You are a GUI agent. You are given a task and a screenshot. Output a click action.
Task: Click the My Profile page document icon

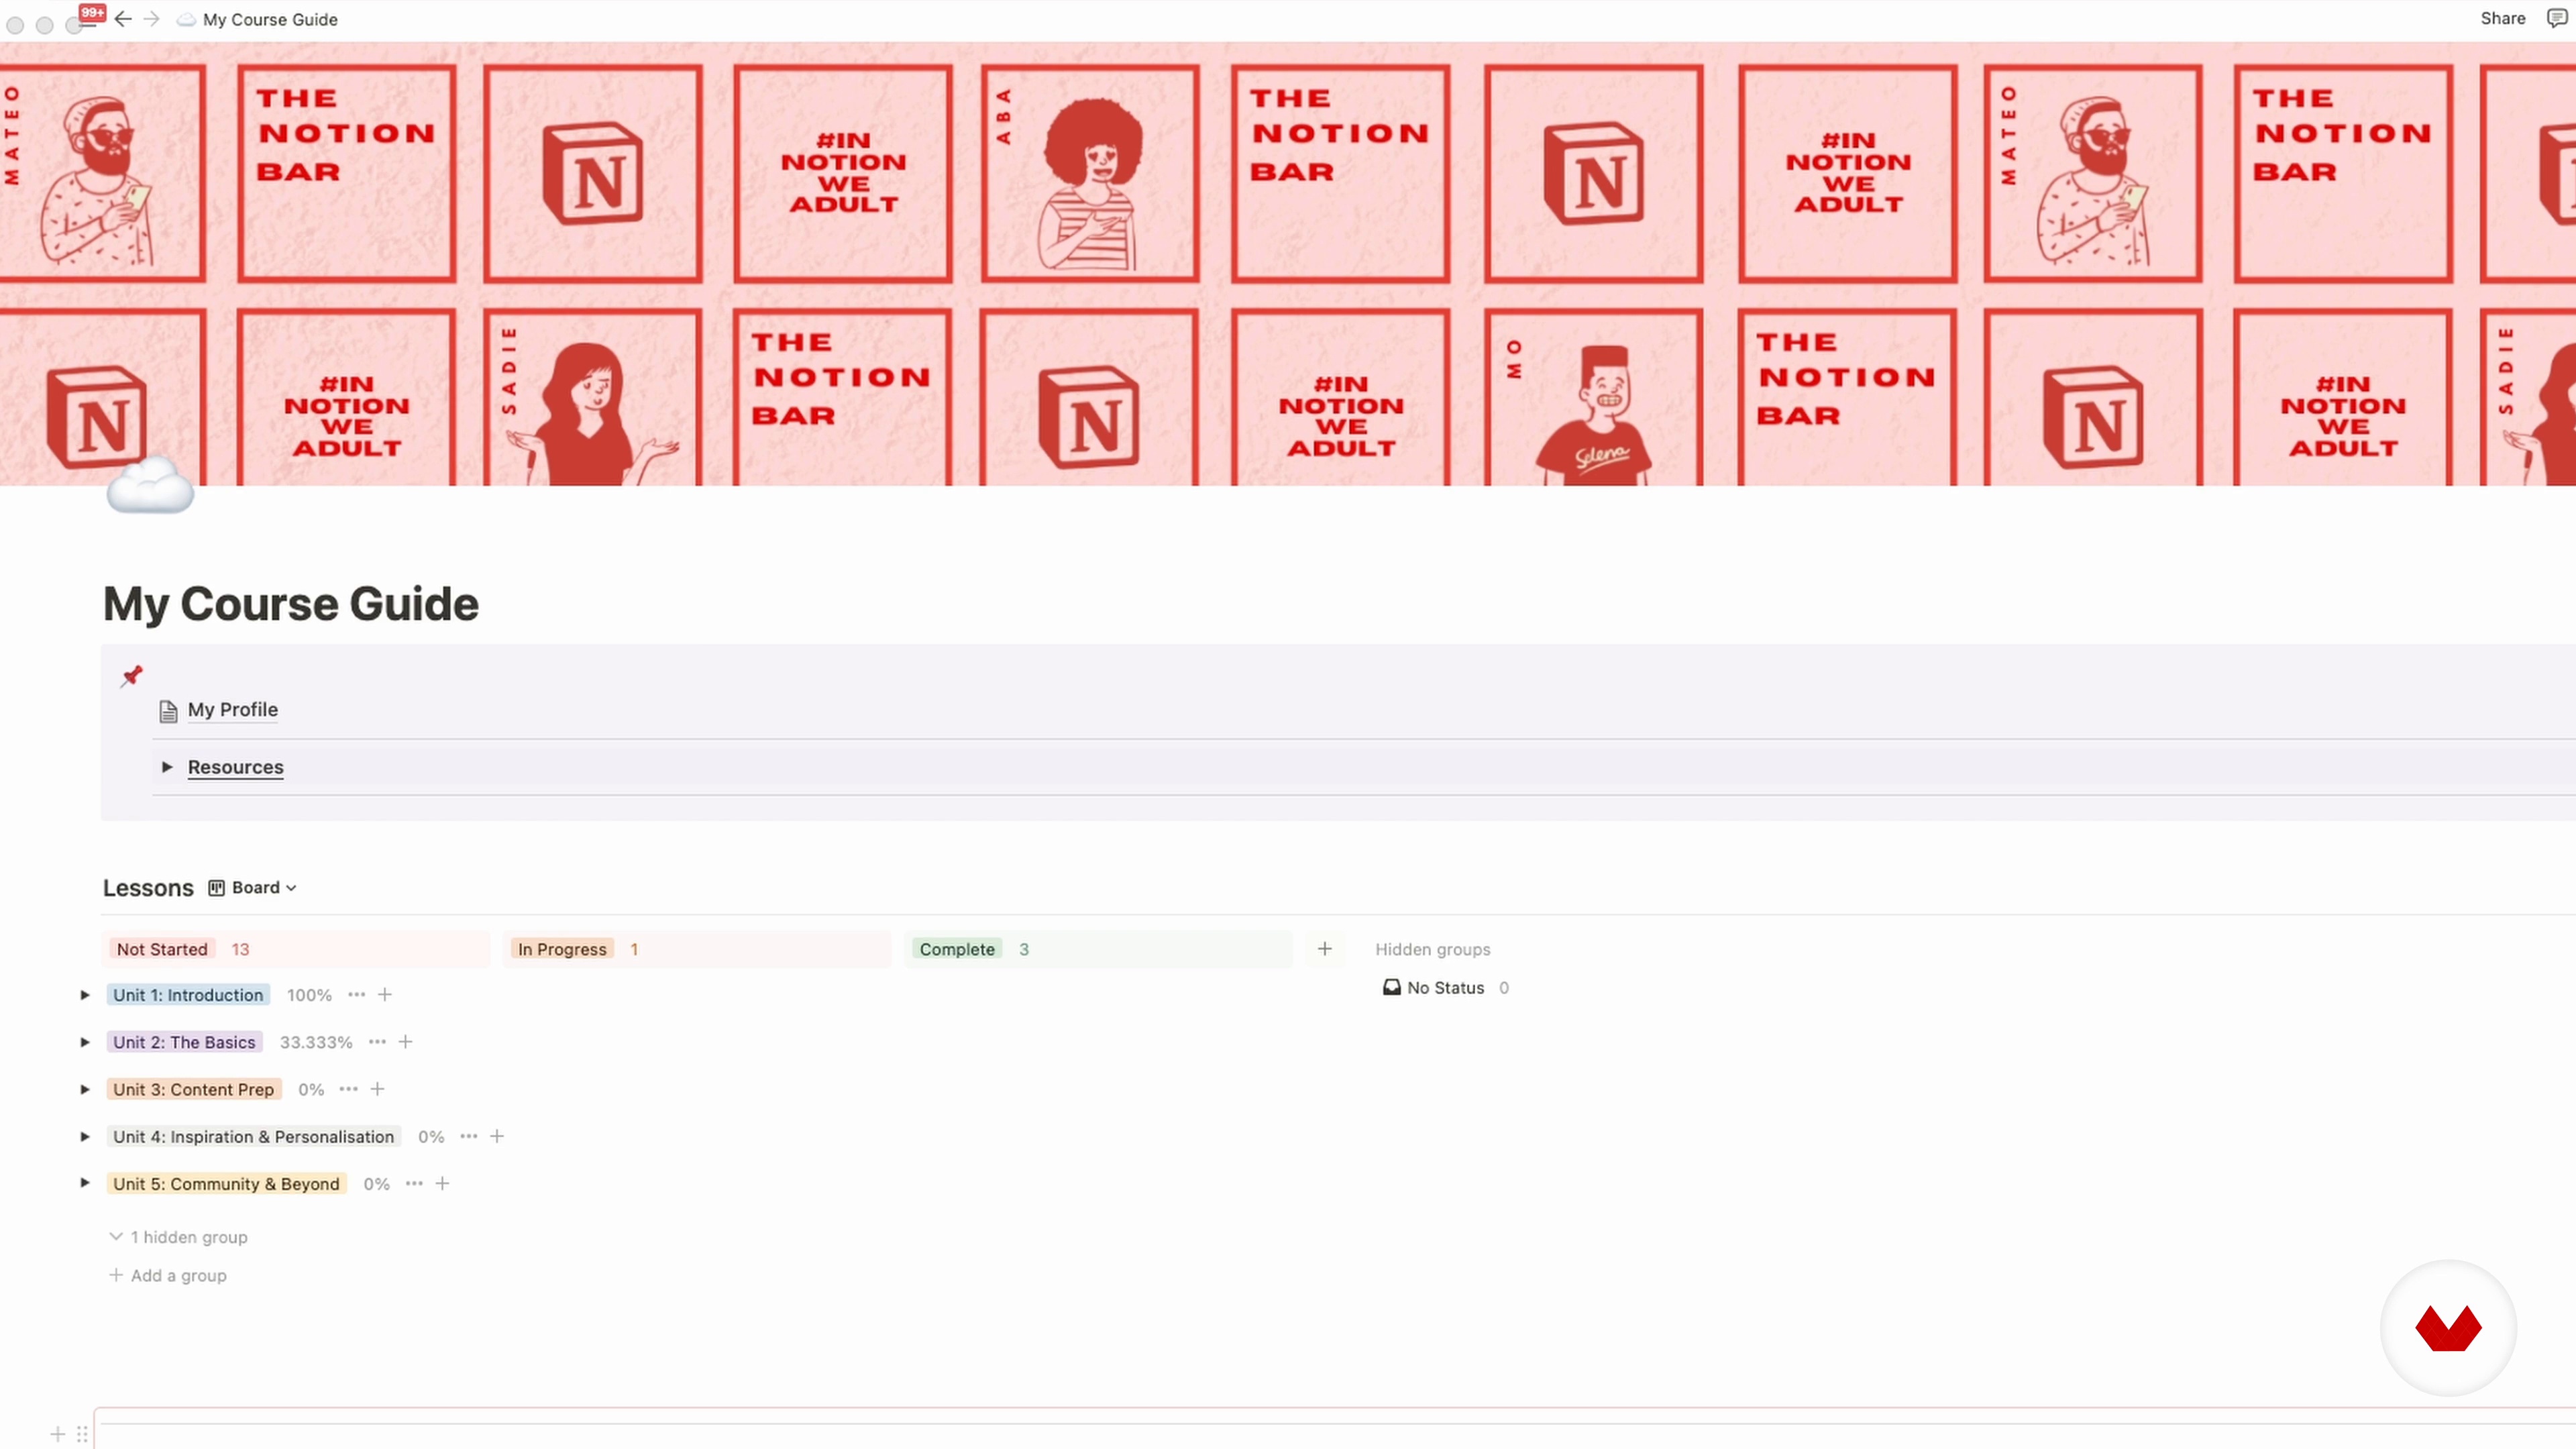coord(168,711)
